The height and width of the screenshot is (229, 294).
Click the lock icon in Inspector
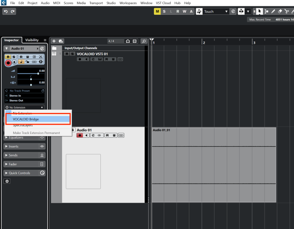(x=28, y=61)
